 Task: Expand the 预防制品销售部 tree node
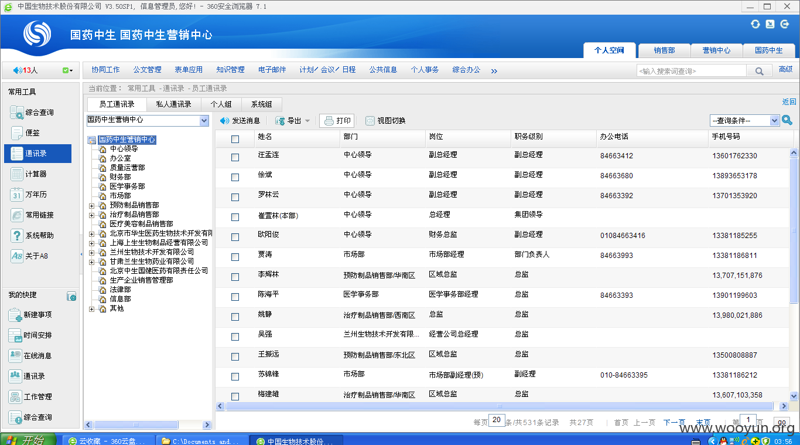[x=91, y=205]
